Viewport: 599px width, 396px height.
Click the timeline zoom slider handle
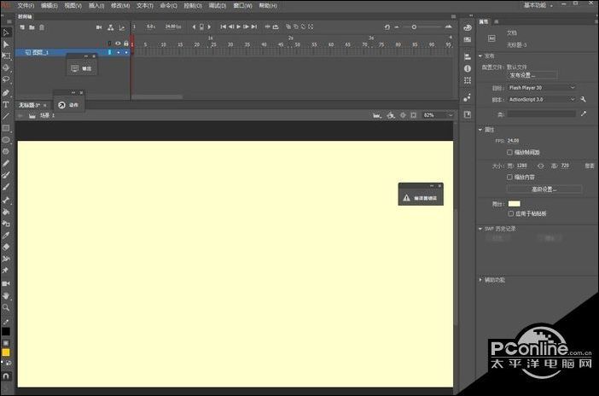(x=414, y=27)
